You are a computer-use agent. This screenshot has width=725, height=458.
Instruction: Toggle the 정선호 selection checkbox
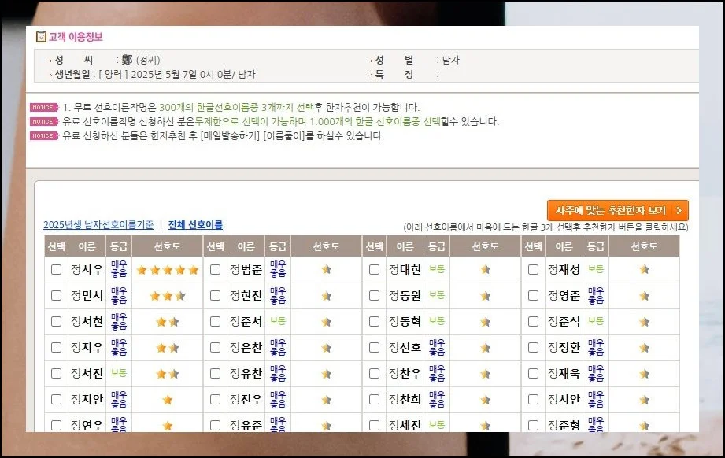tap(374, 348)
